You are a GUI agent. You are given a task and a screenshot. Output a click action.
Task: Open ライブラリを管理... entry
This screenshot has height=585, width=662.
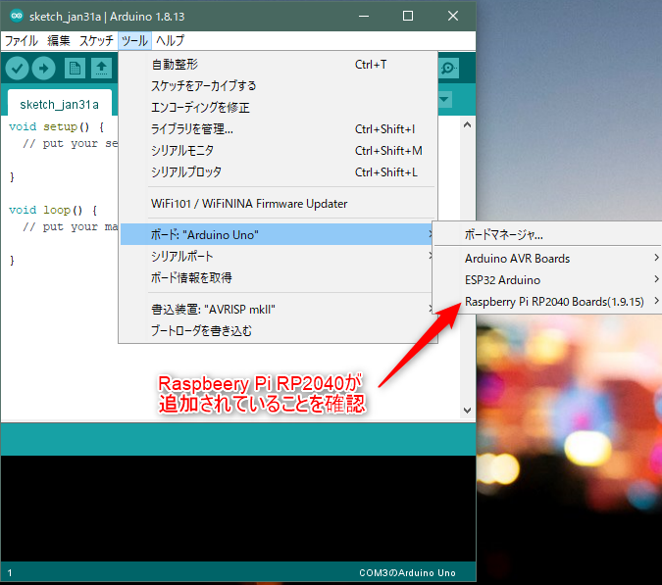point(279,129)
